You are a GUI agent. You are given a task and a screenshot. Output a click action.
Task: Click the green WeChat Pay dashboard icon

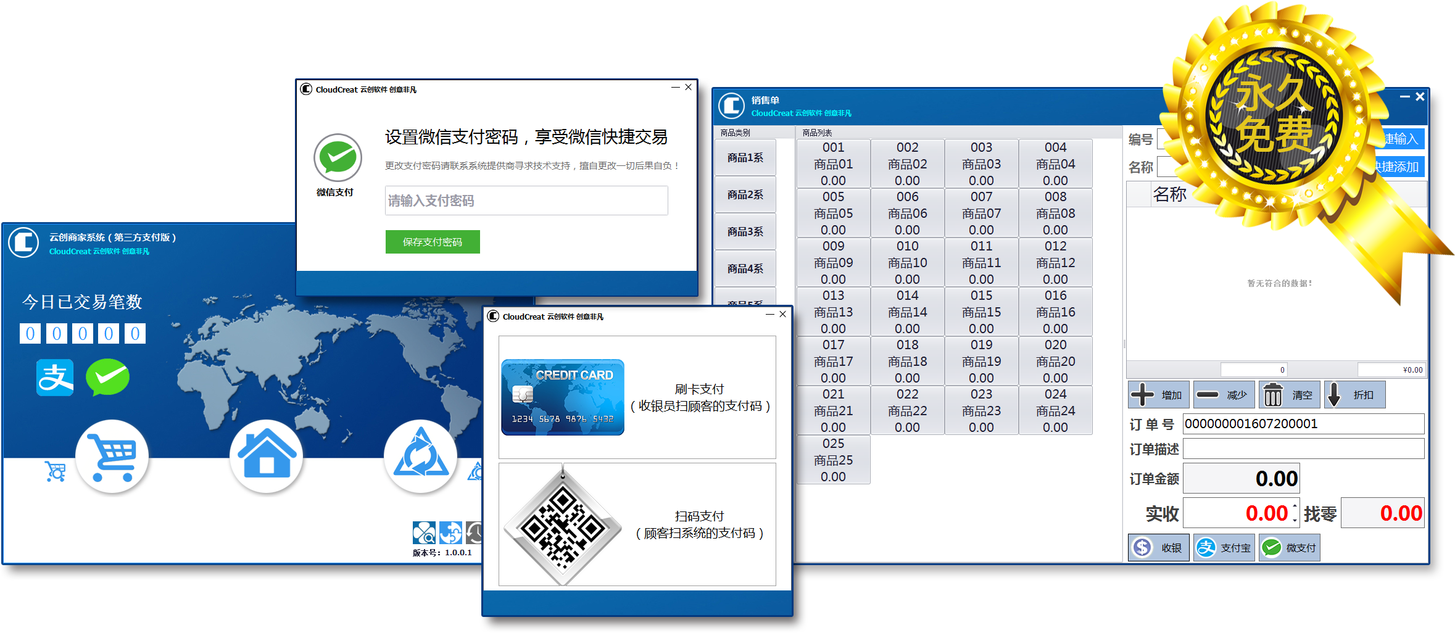click(107, 378)
